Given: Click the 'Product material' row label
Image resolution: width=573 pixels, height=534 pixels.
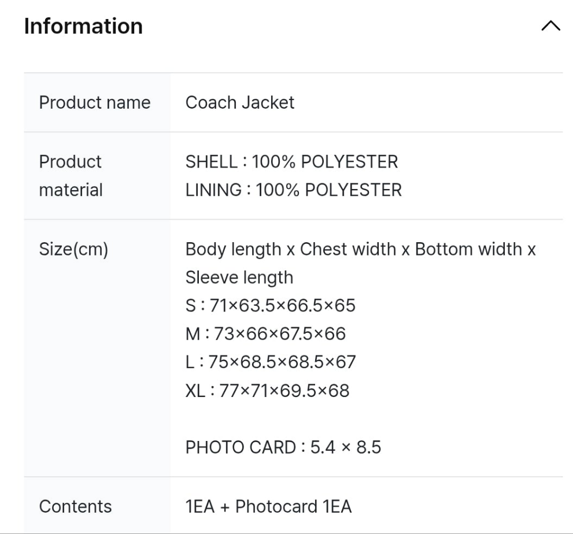Looking at the screenshot, I should tap(71, 176).
